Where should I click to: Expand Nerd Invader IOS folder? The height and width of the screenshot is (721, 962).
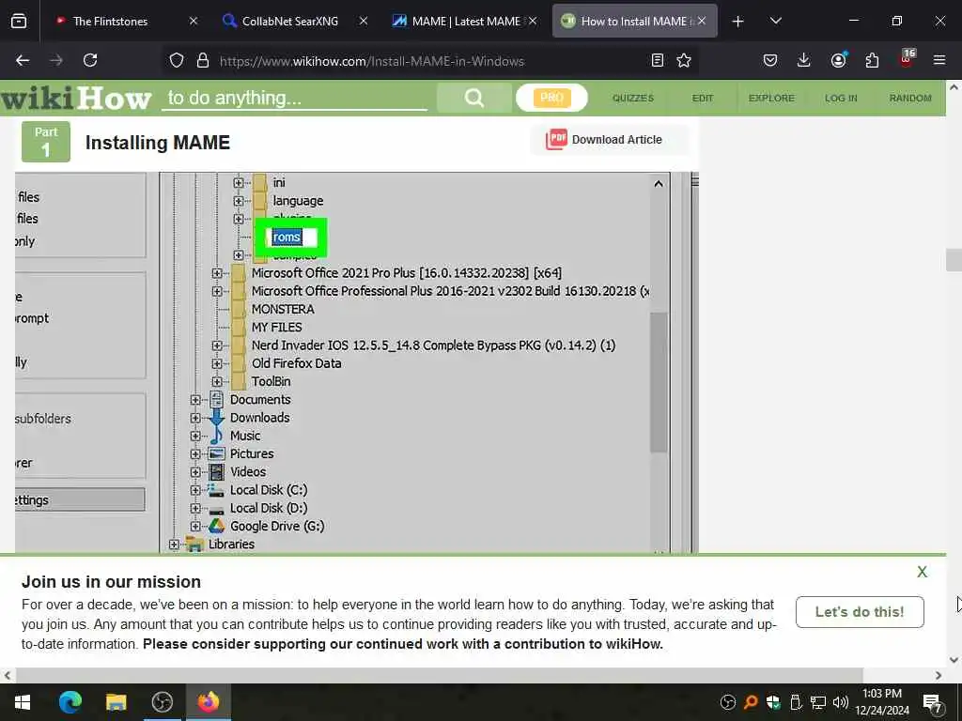point(217,345)
